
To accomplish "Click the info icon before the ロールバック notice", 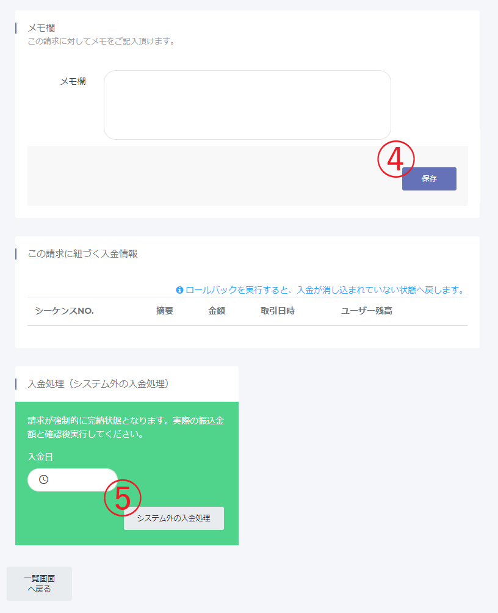I will coord(179,290).
